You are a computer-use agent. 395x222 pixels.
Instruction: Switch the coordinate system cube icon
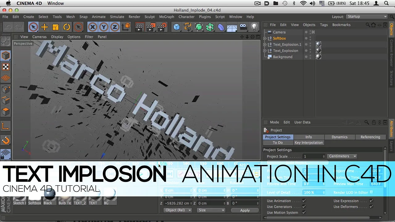pos(126,27)
